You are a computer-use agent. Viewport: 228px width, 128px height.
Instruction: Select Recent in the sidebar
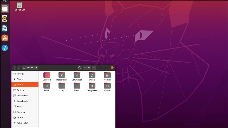click(25, 74)
